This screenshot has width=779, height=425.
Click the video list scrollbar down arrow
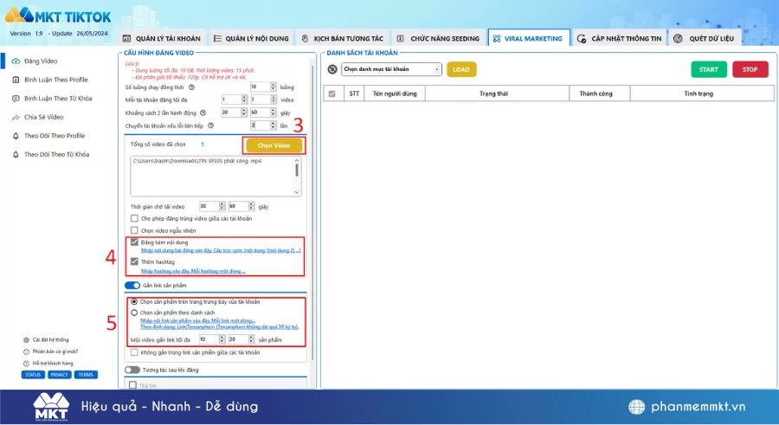click(297, 192)
